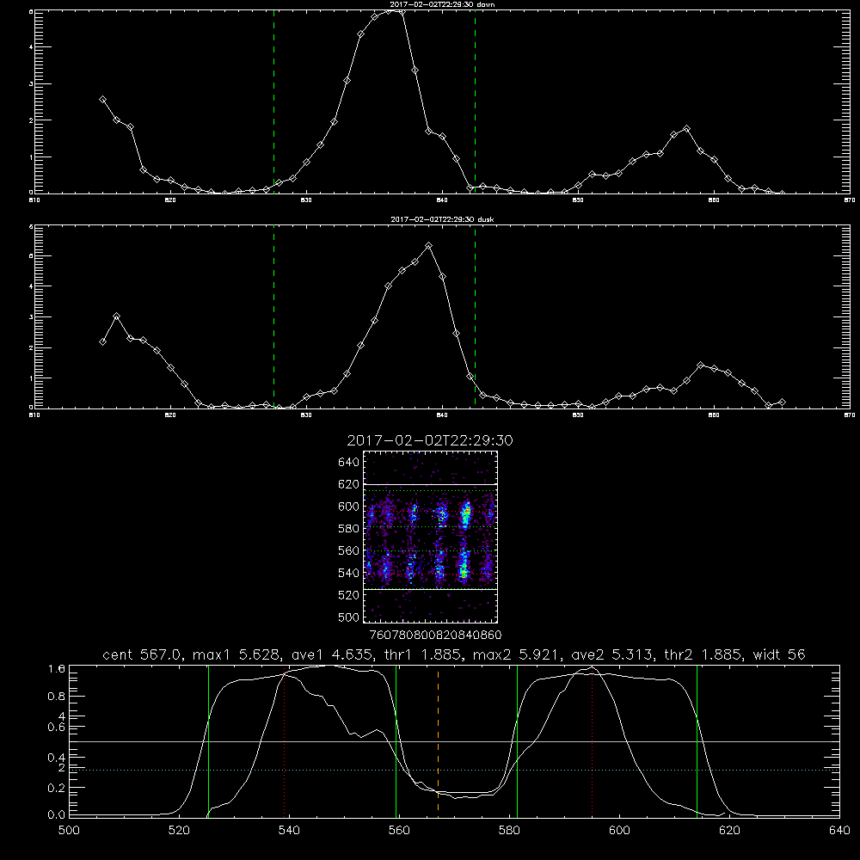
Task: Click the solid green line near 525 in bottom plot
Action: pos(208,741)
